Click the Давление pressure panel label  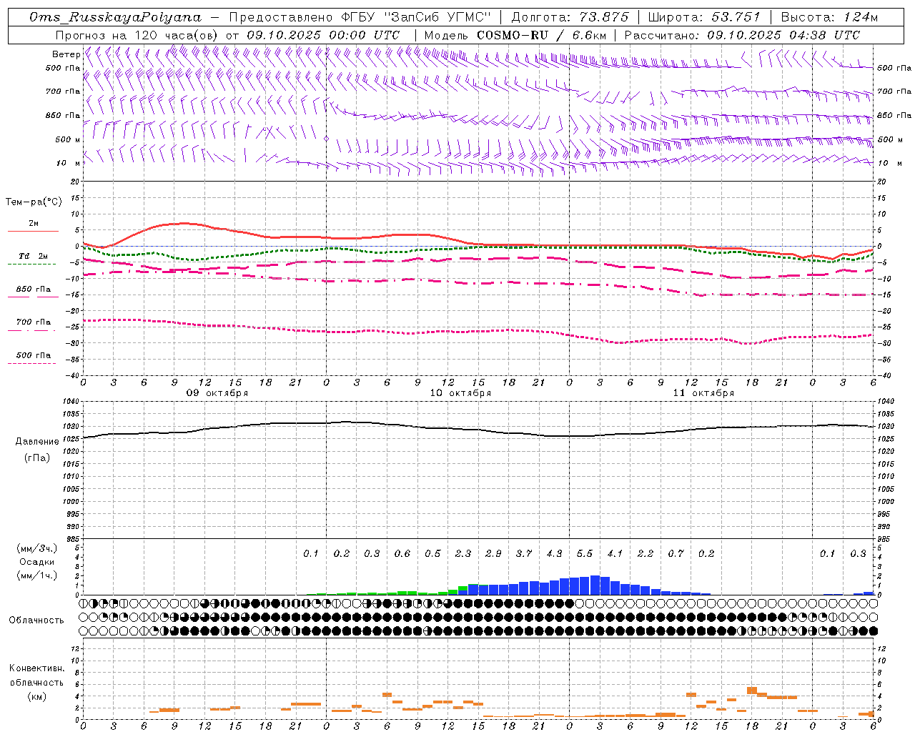coord(37,441)
